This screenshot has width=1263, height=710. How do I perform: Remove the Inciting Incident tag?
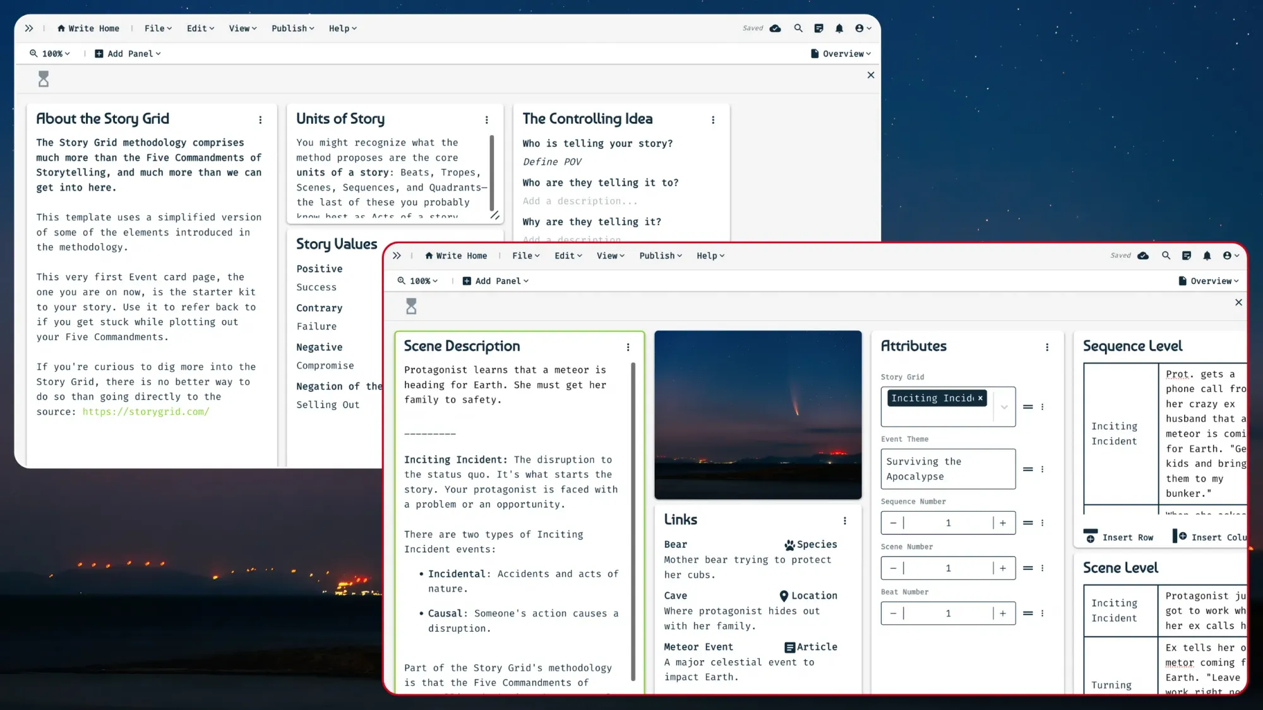point(980,398)
